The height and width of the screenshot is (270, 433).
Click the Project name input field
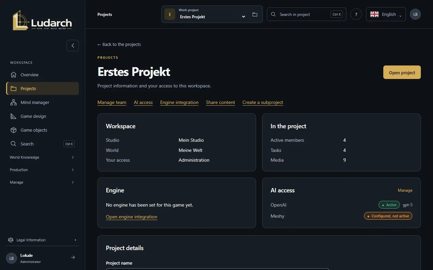coord(217,269)
